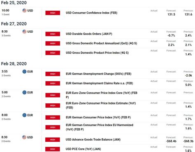Click the HIGH badge for Euro-Zone CPI Core
The width and height of the screenshot is (195, 152).
pos(53,95)
